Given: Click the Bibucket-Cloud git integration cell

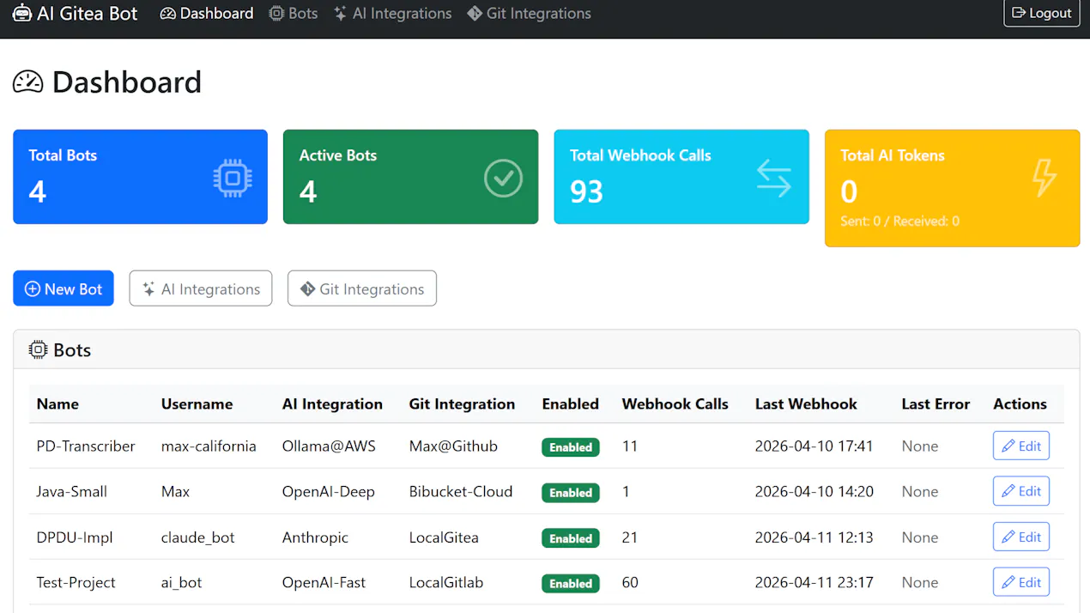Looking at the screenshot, I should point(461,491).
